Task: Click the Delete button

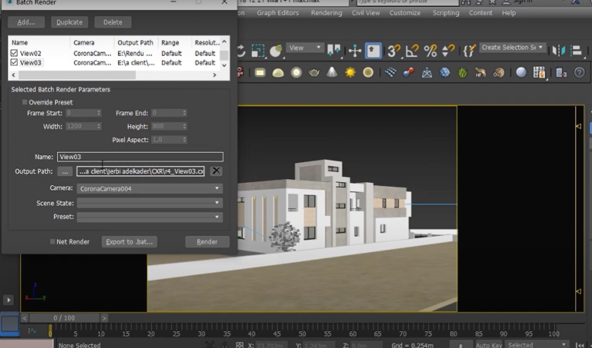Action: 113,22
